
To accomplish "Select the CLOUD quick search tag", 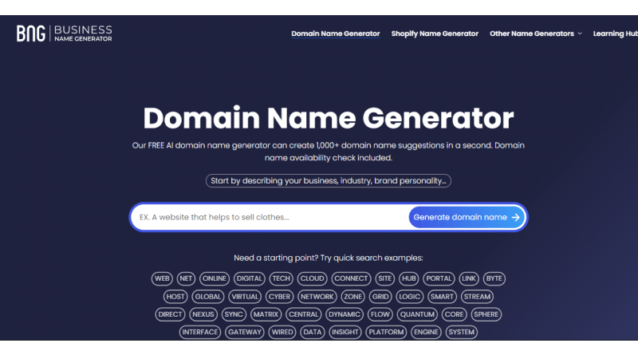I will click(312, 278).
